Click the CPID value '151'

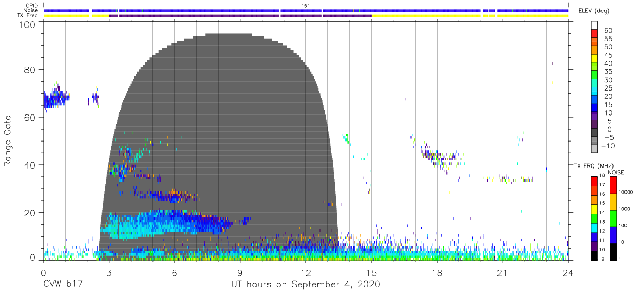coord(306,6)
